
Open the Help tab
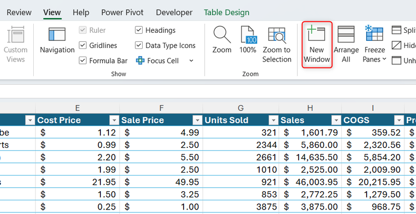point(81,13)
